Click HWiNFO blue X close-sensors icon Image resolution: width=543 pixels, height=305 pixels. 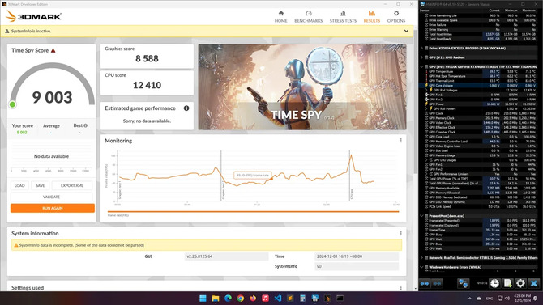point(533,283)
